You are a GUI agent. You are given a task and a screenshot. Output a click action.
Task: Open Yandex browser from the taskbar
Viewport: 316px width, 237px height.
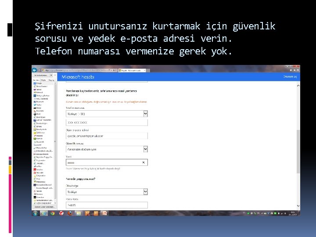pyautogui.click(x=61, y=213)
